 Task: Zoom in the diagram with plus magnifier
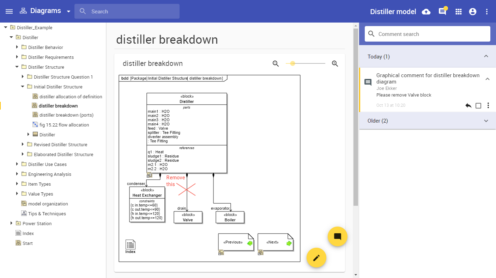tap(335, 63)
